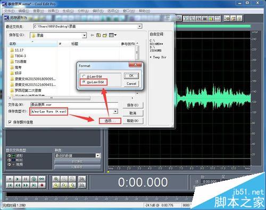
Task: Click the question-mark Help toolbar icon
Action: coord(239,18)
